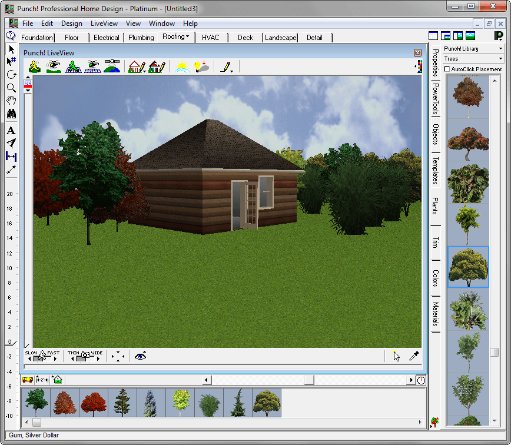The width and height of the screenshot is (511, 445).
Task: Toggle the eye visibility icon
Action: tap(140, 356)
